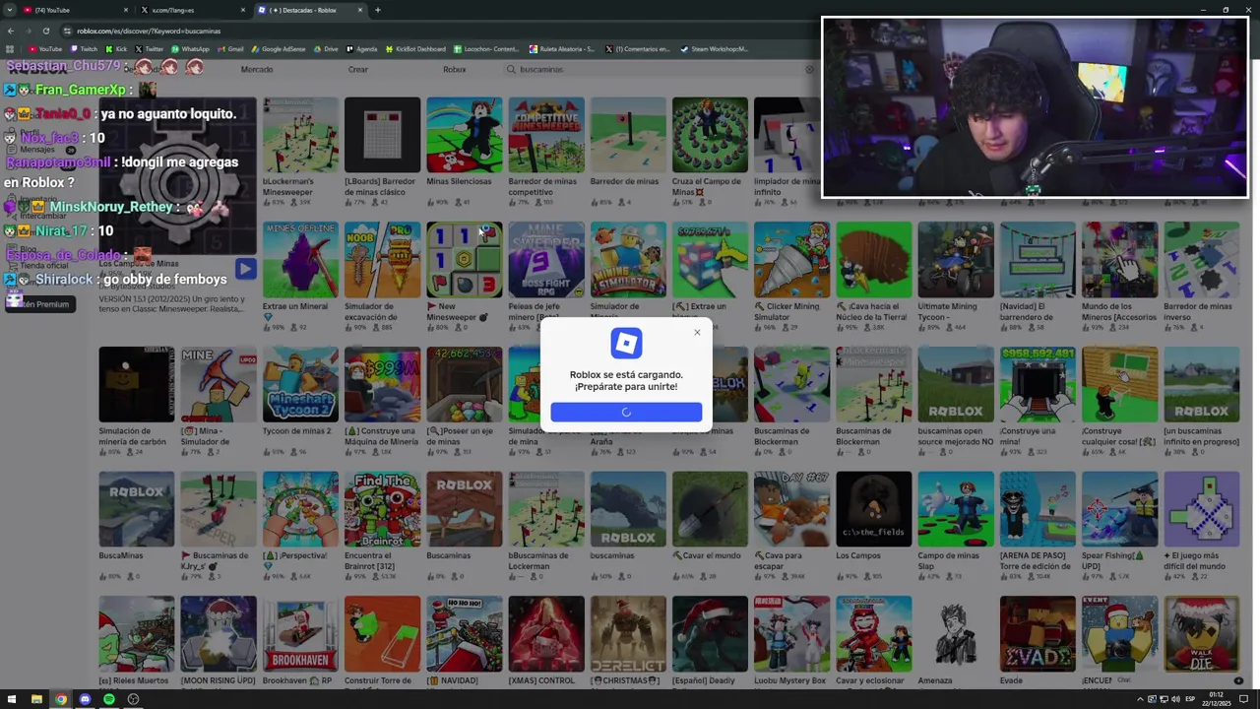The height and width of the screenshot is (709, 1260).
Task: Open the Cavar el mundo game thumbnail
Action: tap(710, 509)
